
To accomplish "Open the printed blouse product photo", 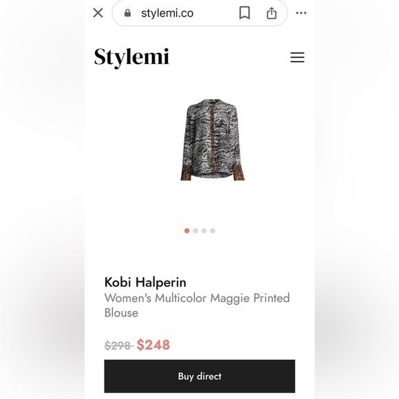I will [213, 140].
